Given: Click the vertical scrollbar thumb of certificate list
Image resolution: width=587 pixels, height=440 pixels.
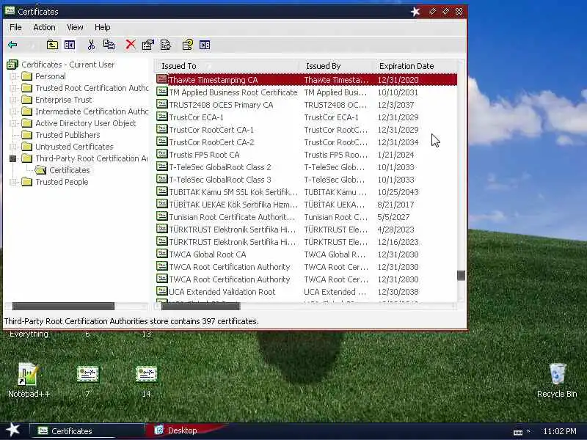Looking at the screenshot, I should [x=462, y=276].
